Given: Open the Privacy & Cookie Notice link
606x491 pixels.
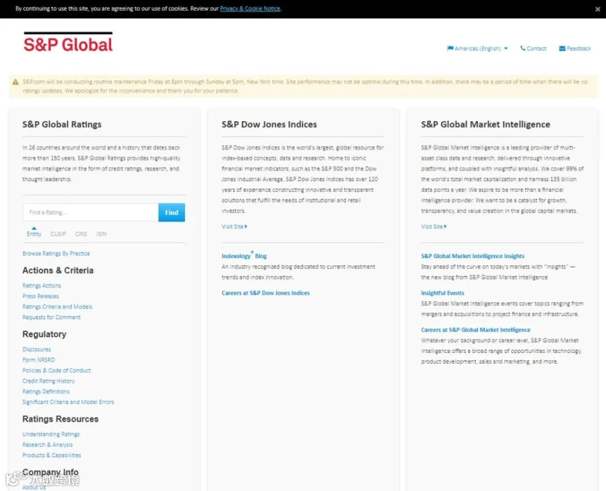Looking at the screenshot, I should tap(250, 9).
